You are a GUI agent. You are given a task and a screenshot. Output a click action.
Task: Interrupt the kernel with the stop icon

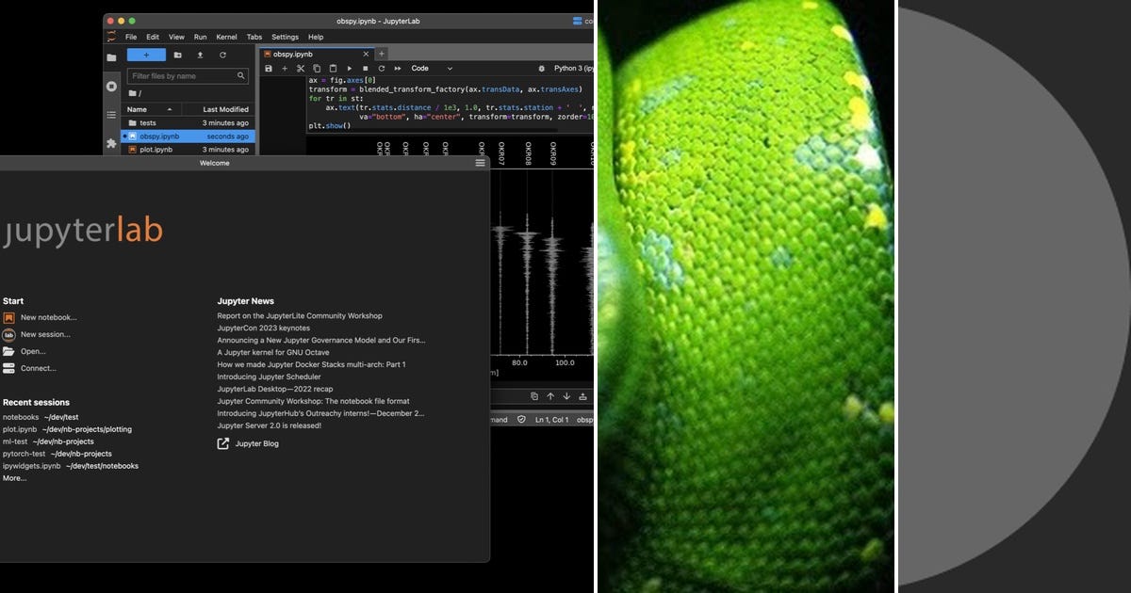tap(365, 68)
